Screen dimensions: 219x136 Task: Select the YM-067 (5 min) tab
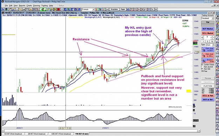pyautogui.click(x=82, y=134)
